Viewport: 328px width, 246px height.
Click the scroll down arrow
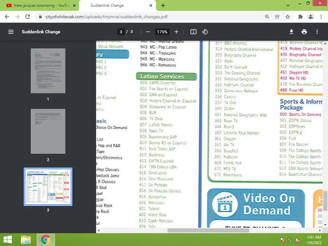click(325, 225)
